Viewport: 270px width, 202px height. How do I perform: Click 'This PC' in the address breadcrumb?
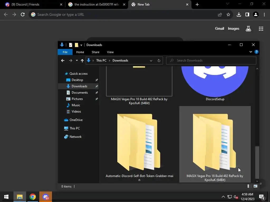101,60
